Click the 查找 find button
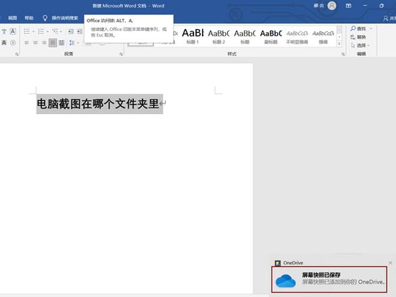Screen dimensions: 396x297 pyautogui.click(x=358, y=28)
